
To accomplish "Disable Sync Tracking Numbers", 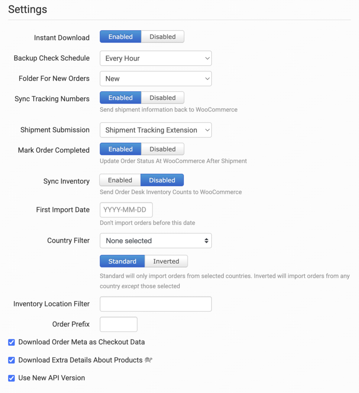I will click(x=162, y=98).
